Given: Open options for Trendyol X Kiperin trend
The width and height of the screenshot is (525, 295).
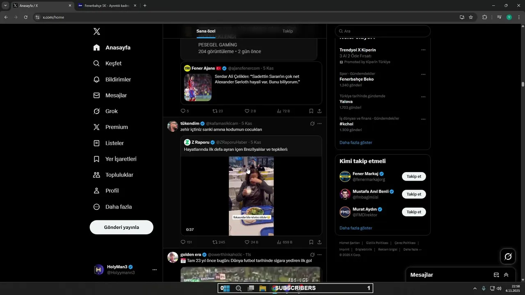Looking at the screenshot, I should (x=423, y=50).
